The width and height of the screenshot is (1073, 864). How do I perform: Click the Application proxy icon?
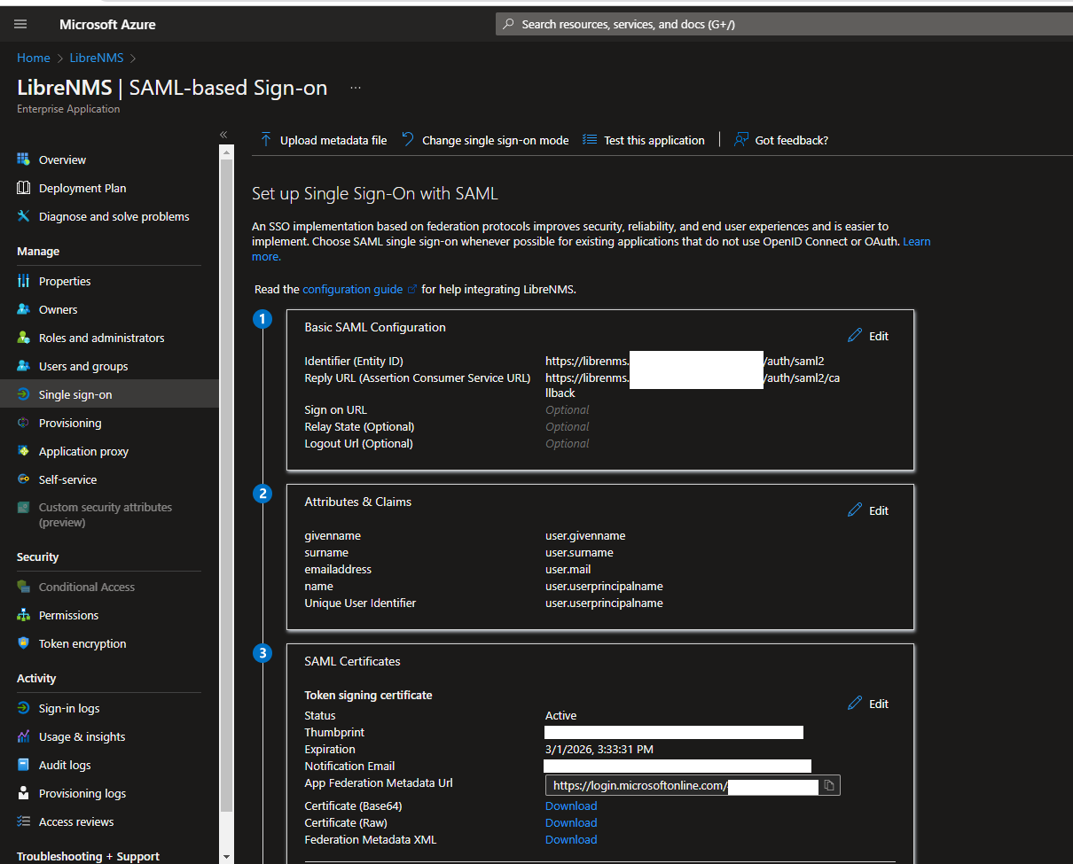tap(23, 451)
